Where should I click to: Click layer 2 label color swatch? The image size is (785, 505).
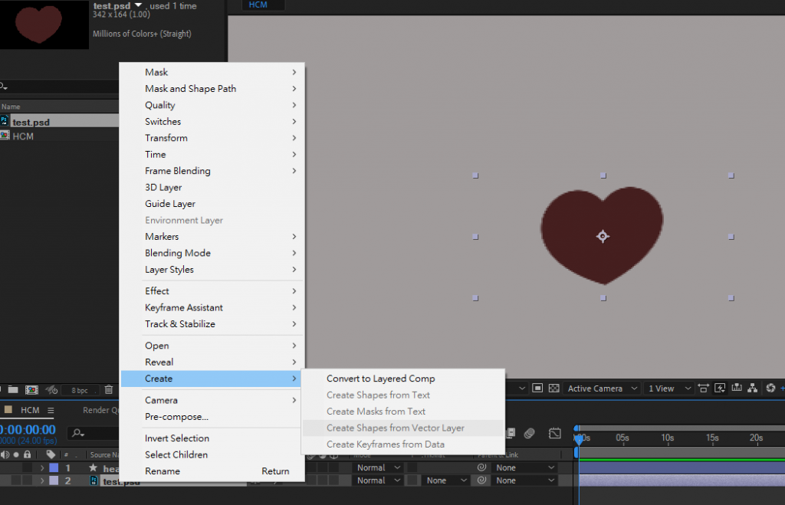point(54,480)
